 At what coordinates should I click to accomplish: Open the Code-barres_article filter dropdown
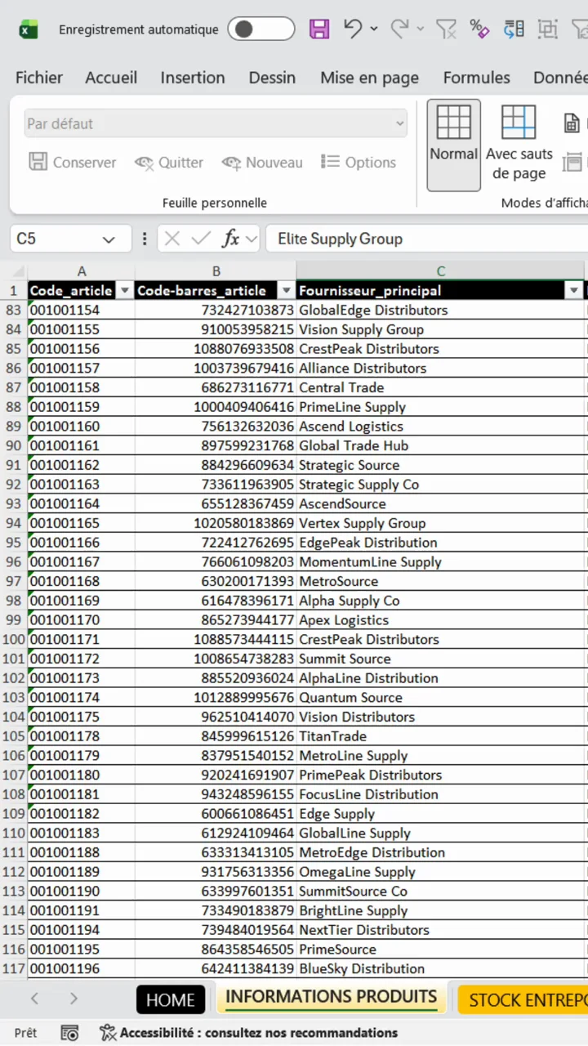[287, 291]
